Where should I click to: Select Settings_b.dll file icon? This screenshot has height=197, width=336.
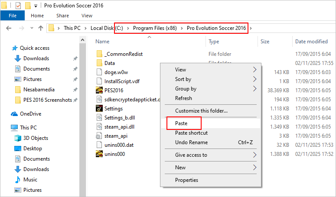[99, 118]
